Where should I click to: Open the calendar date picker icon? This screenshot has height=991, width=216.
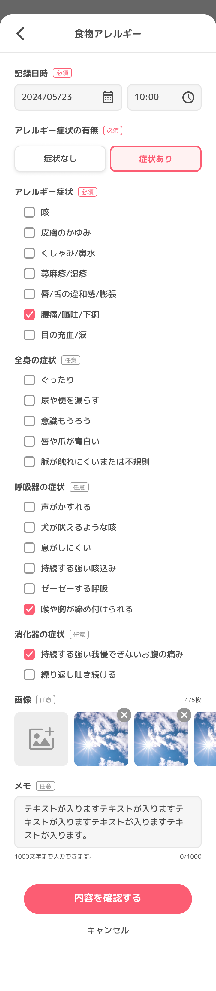(x=108, y=97)
